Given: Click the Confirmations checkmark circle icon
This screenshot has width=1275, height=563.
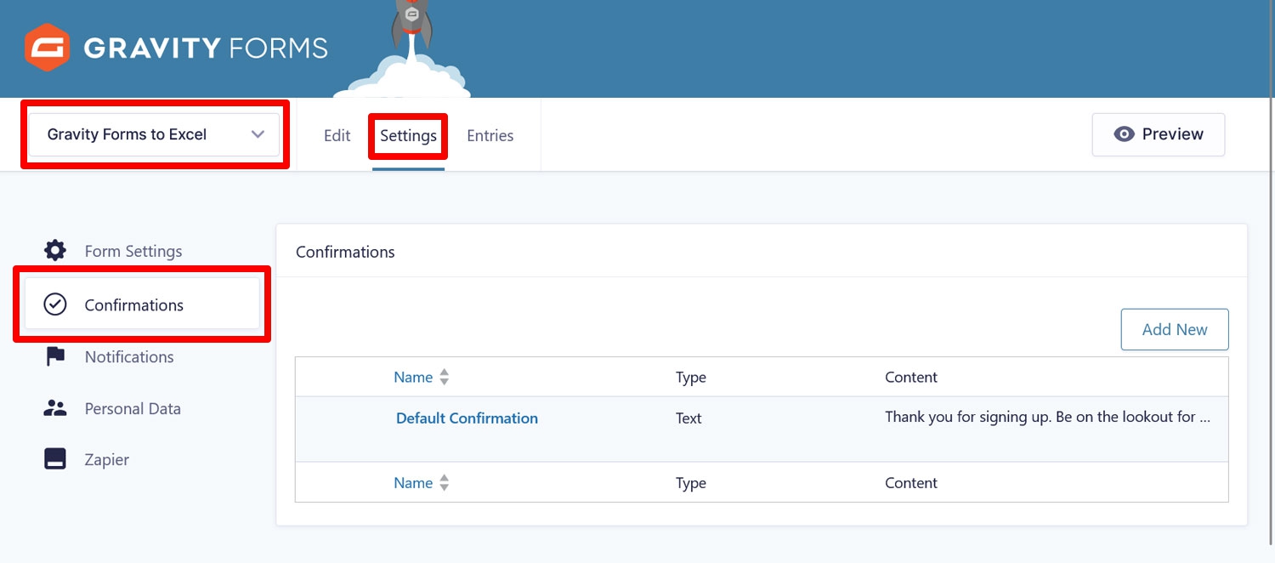Looking at the screenshot, I should click(55, 304).
